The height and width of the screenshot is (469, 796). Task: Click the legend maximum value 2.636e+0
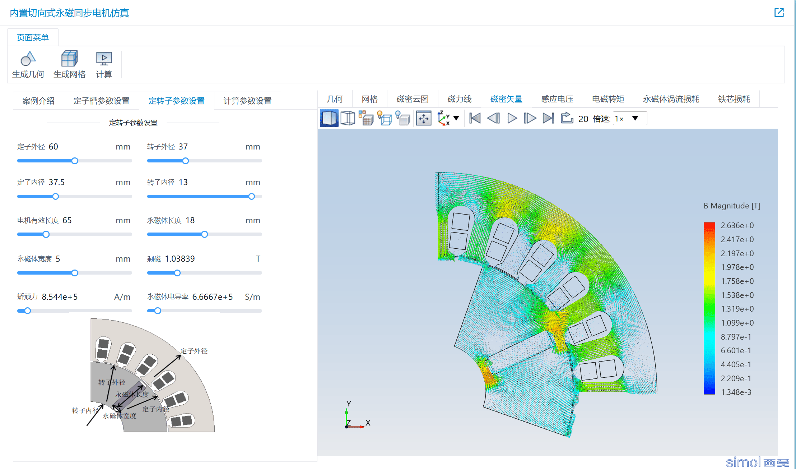click(x=737, y=225)
